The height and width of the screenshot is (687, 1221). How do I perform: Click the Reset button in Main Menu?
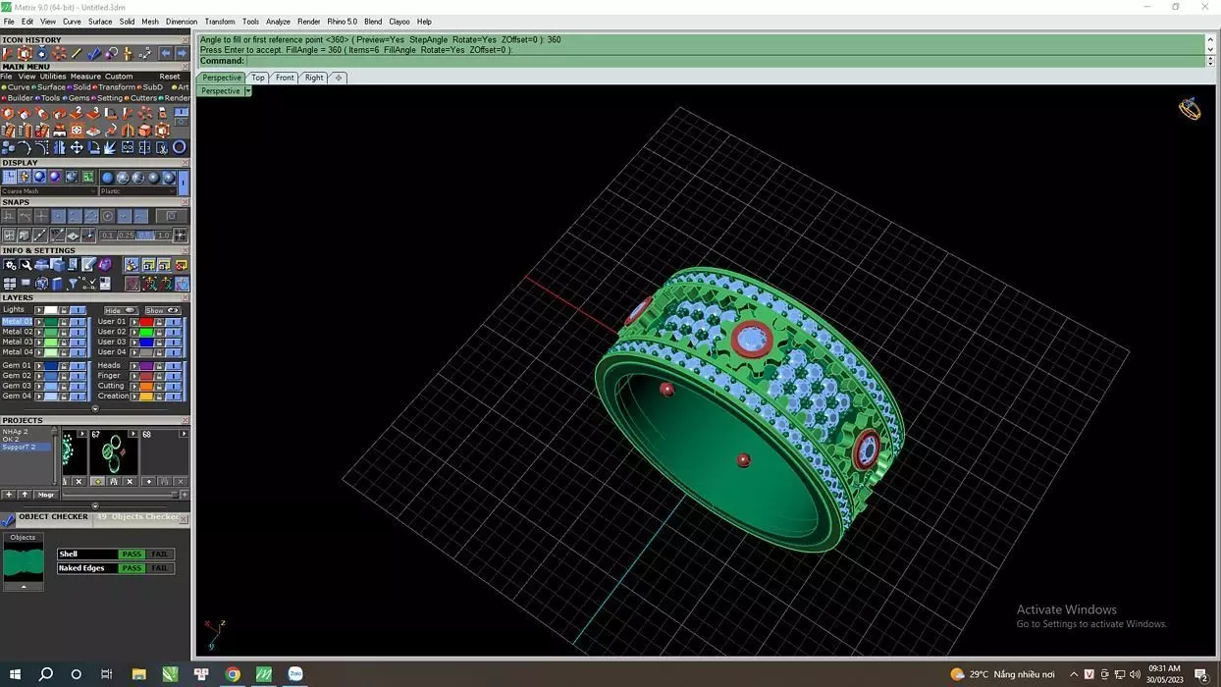coord(170,77)
